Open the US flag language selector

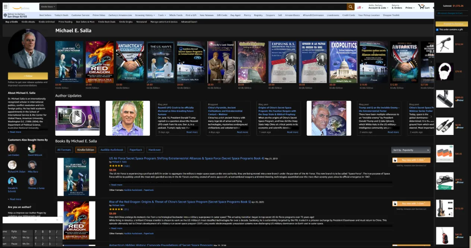coord(360,7)
